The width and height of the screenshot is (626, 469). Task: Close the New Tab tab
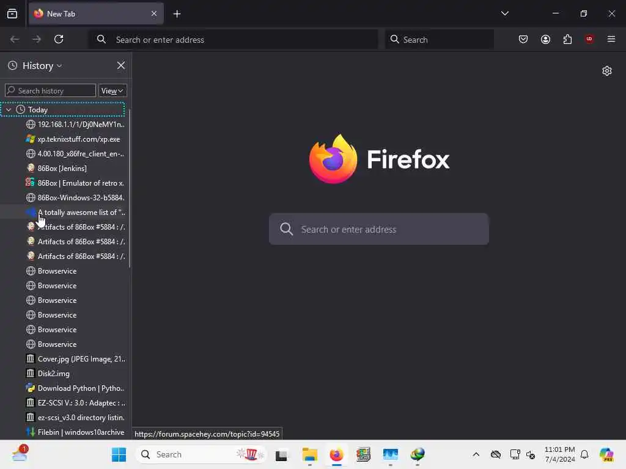coord(154,13)
